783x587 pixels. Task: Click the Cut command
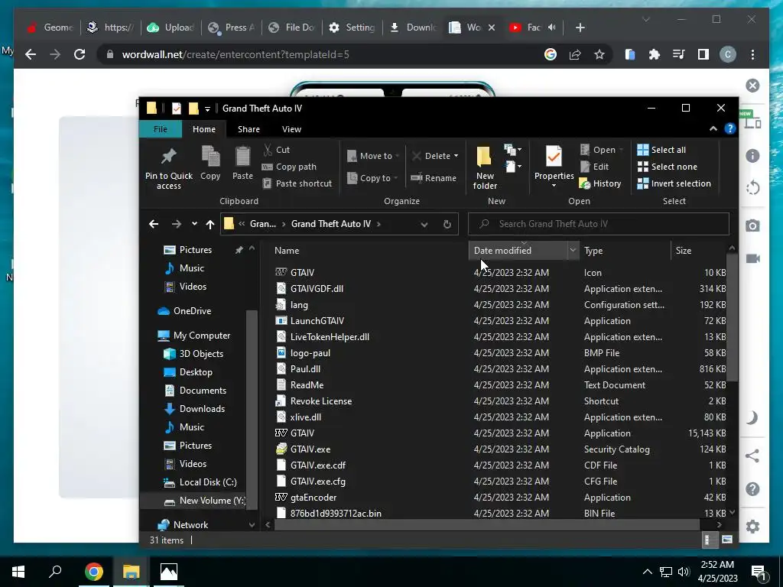277,150
